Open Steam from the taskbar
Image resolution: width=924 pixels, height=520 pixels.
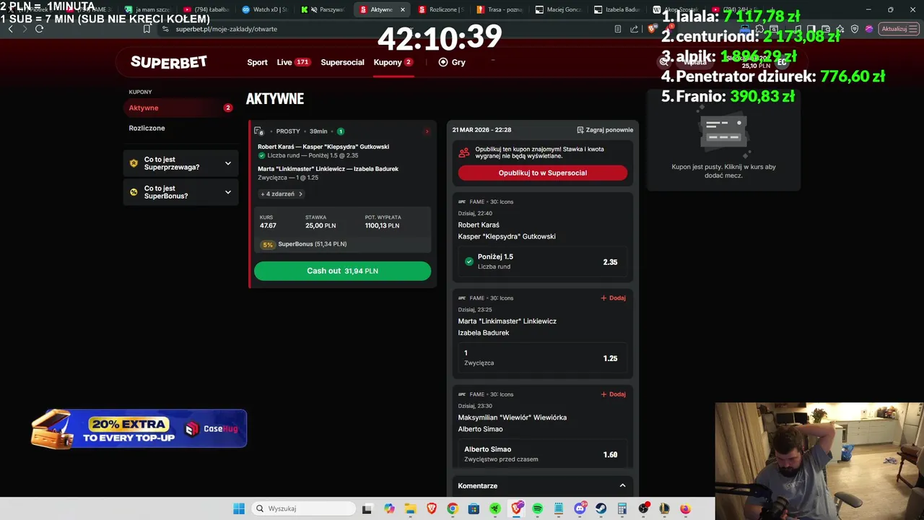pyautogui.click(x=601, y=508)
